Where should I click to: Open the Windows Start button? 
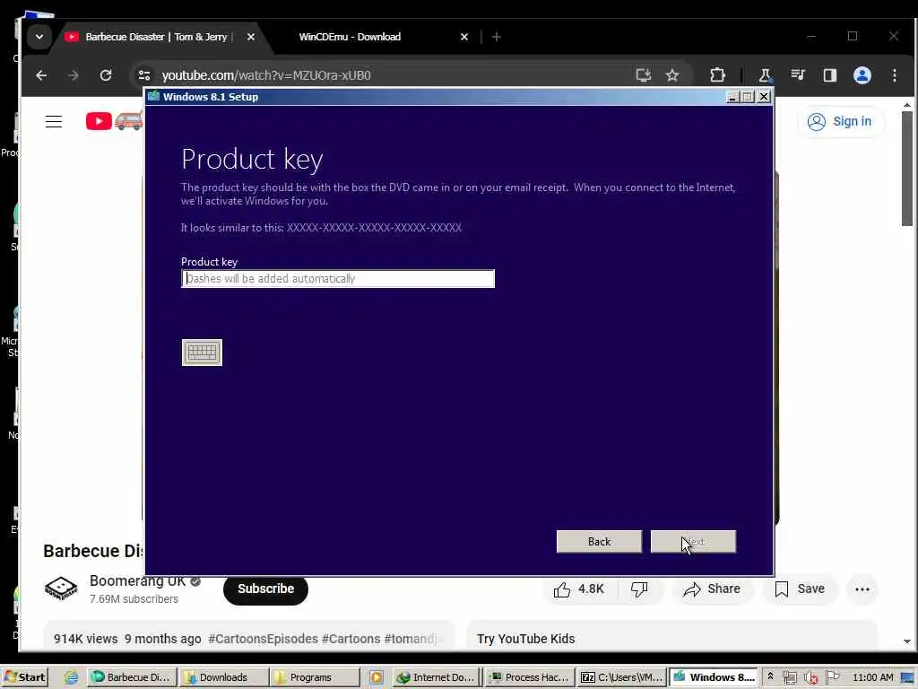[x=24, y=677]
